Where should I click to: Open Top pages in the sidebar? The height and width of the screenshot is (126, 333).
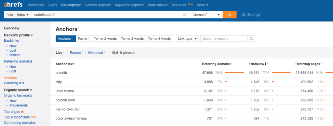[12, 112]
